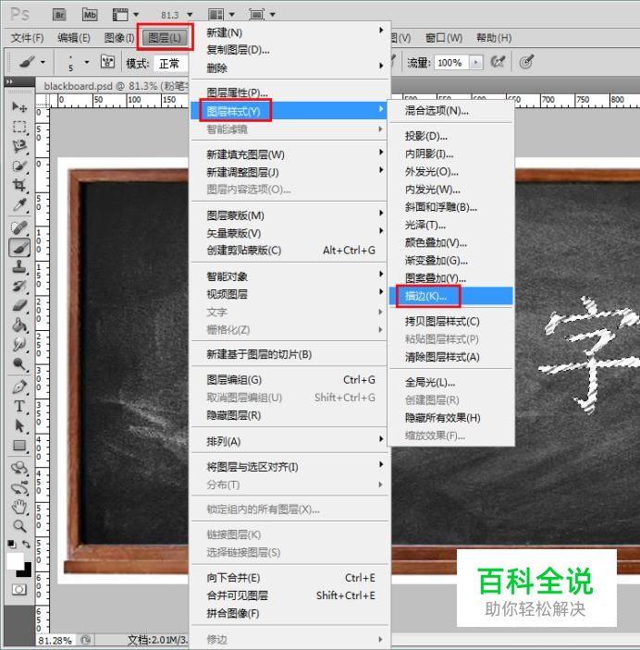The height and width of the screenshot is (650, 640).
Task: Open the 81.3 zoom level dropdown
Action: pyautogui.click(x=190, y=15)
